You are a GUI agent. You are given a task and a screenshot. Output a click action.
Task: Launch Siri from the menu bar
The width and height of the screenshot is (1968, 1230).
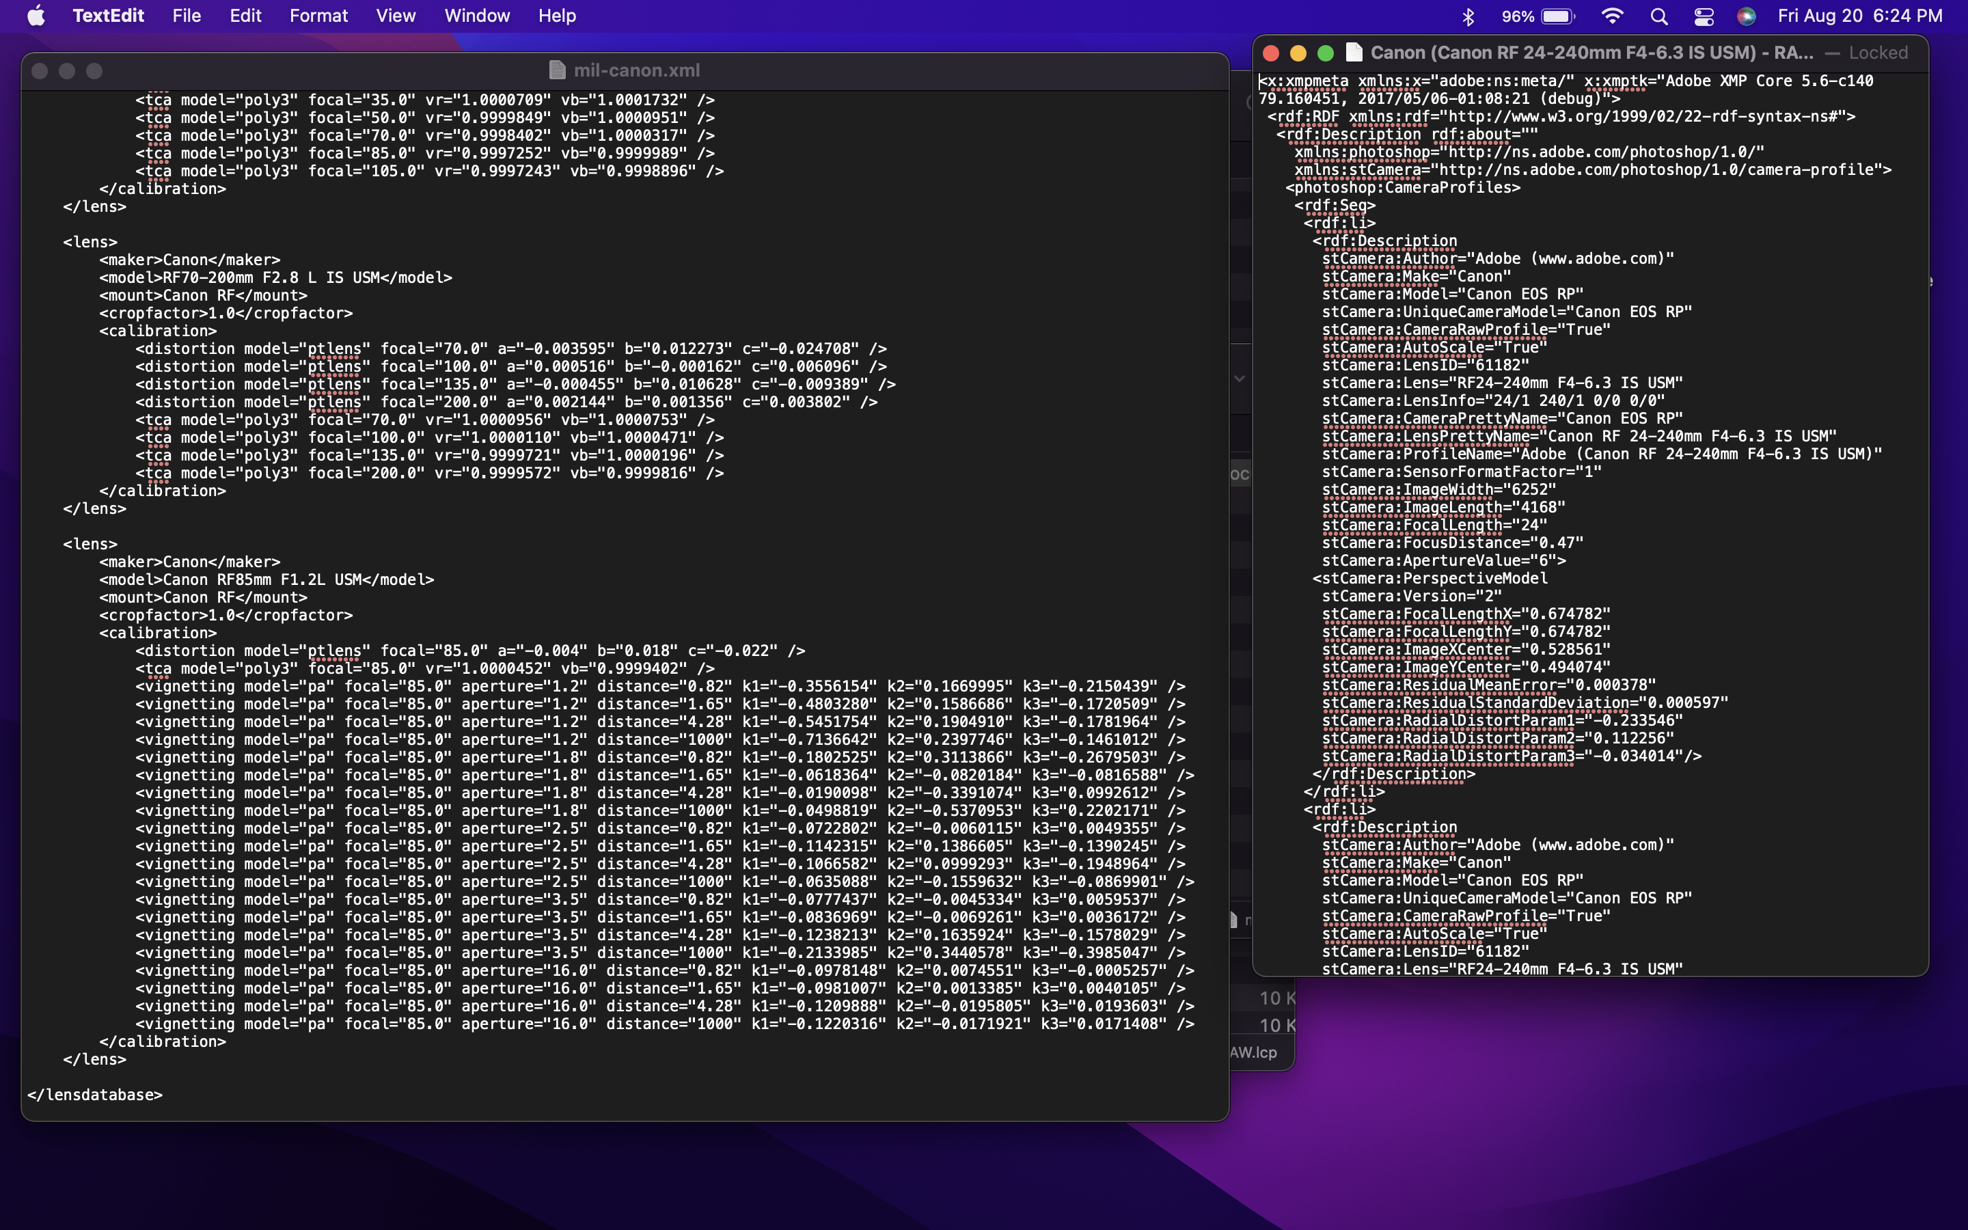1745,16
